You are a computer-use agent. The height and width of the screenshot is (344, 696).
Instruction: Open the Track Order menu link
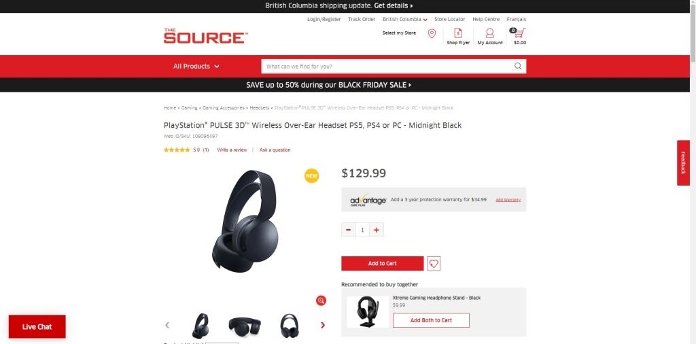click(x=362, y=19)
